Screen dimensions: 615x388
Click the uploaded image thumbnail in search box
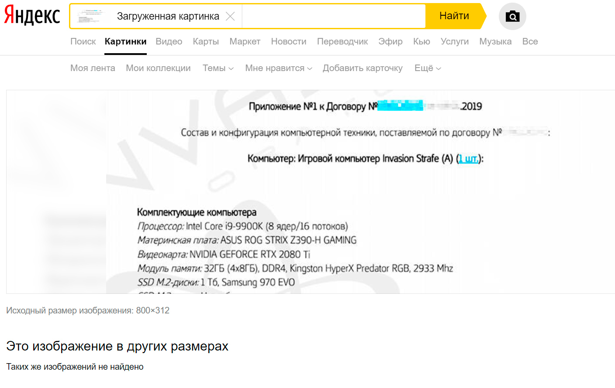[92, 17]
